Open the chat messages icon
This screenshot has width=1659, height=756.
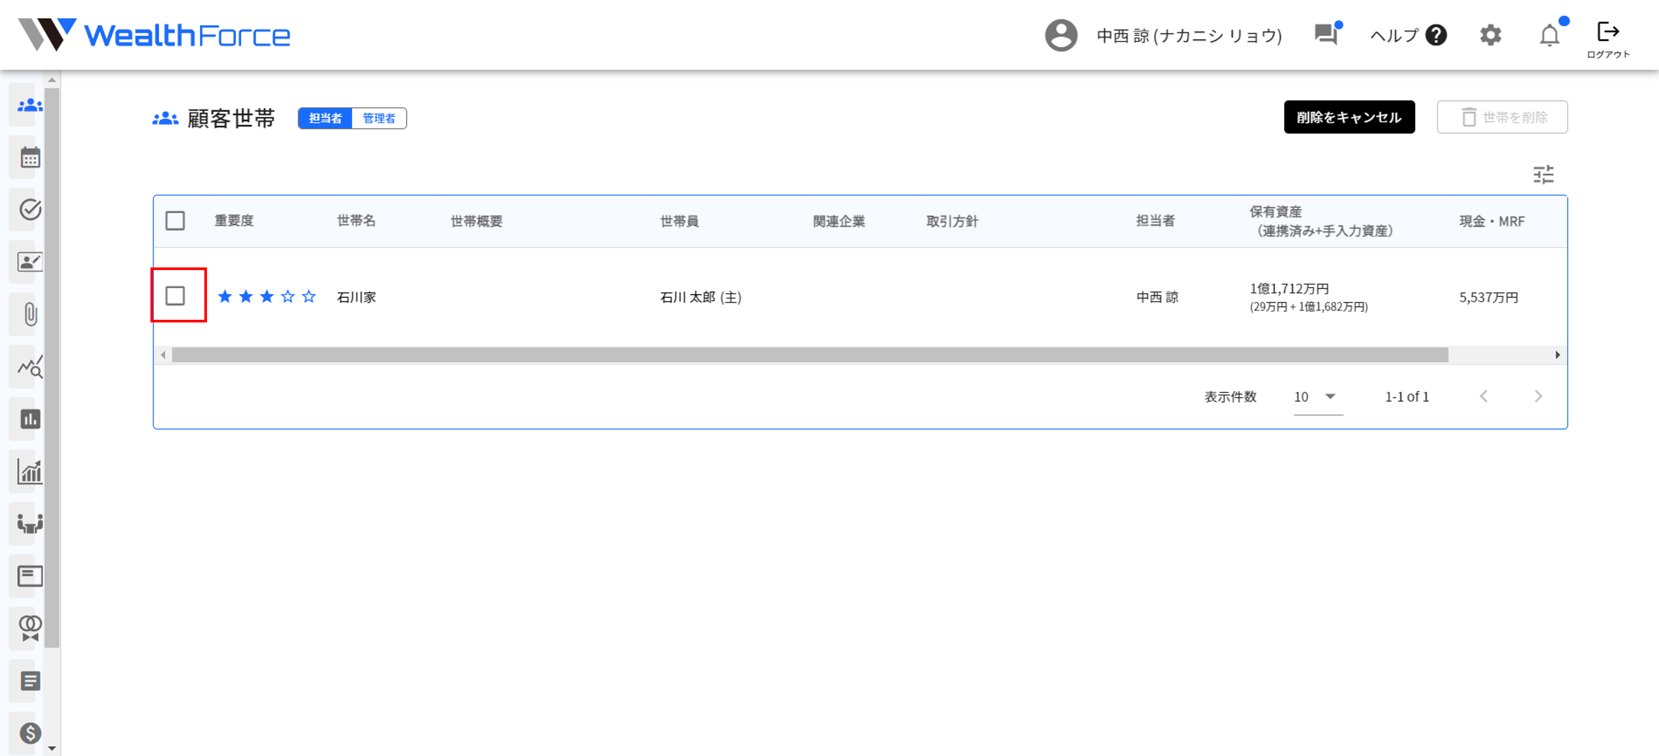(1327, 34)
